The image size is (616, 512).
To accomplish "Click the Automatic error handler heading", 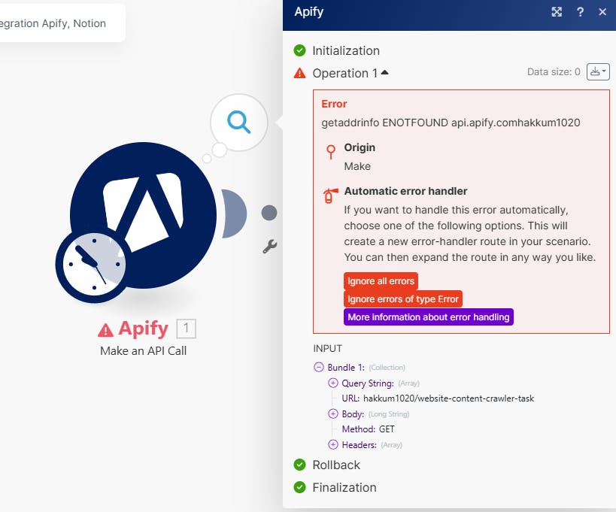I will [x=405, y=191].
